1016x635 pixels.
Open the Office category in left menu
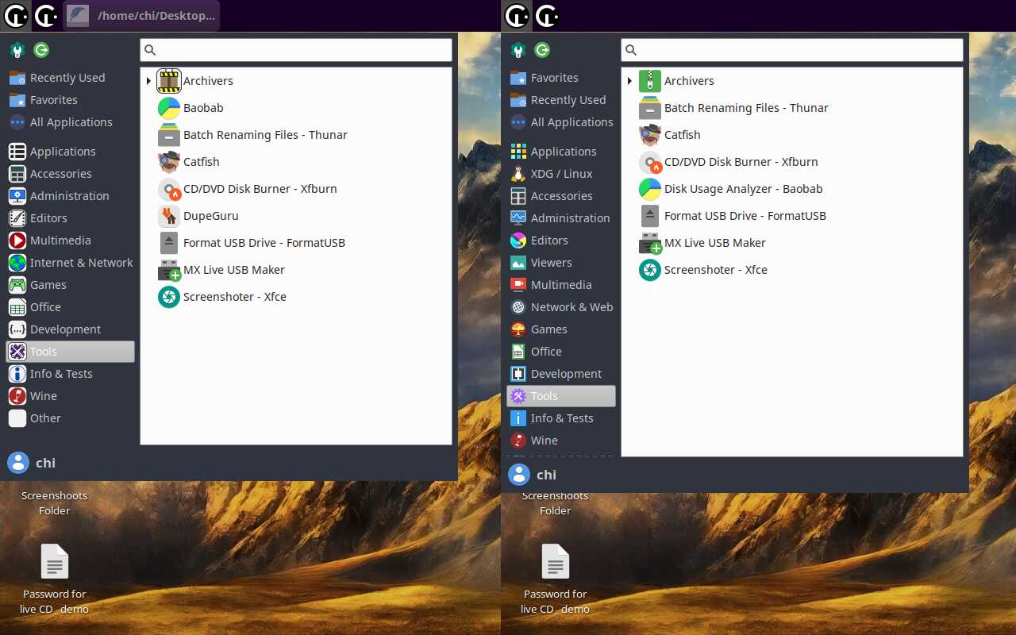[x=70, y=307]
